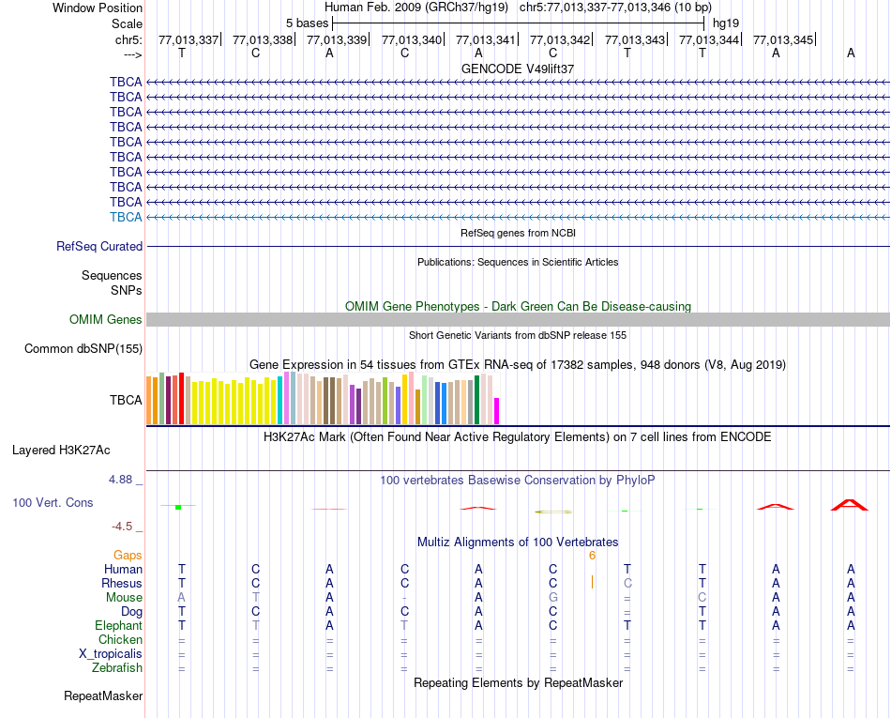This screenshot has width=891, height=718.
Task: Open the H3K27Ac Mark track title
Action: 518,437
